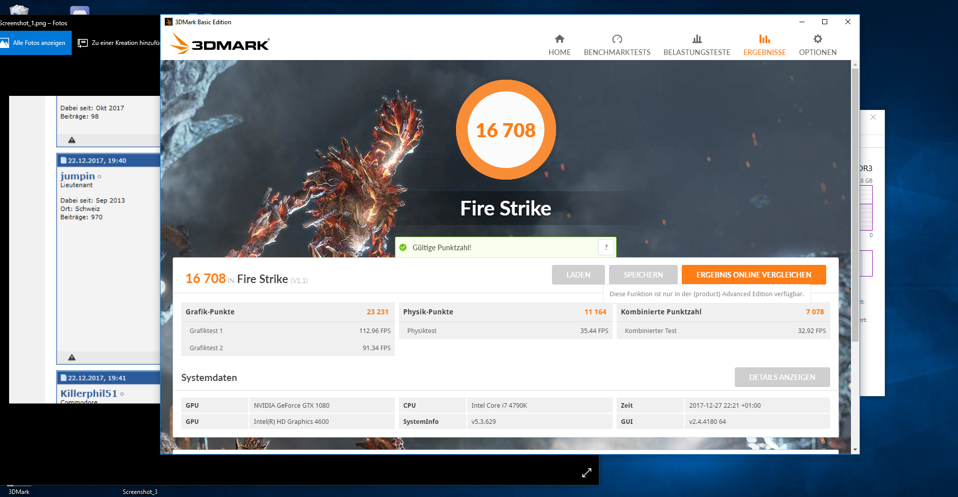Screen dimensions: 958x497
Task: Click Grafiktest 1 row 112.96 FPS
Action: pos(288,330)
